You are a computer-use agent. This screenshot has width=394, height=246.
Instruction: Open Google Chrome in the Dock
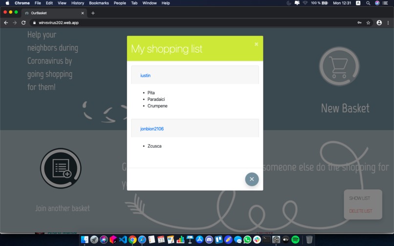(x=132, y=240)
